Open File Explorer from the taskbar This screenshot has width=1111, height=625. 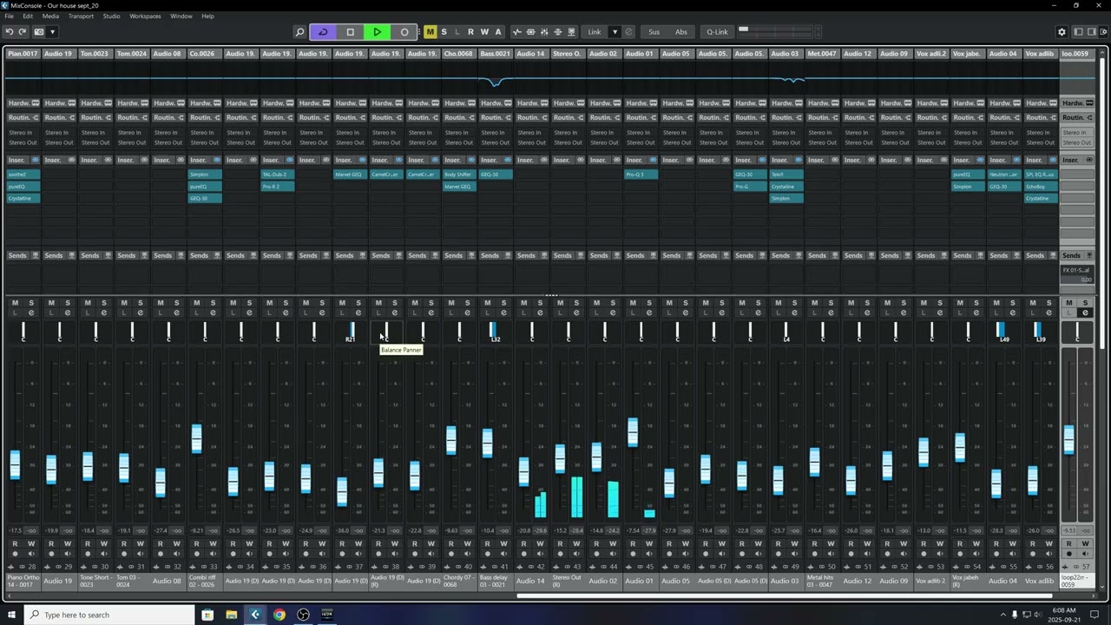pyautogui.click(x=231, y=615)
